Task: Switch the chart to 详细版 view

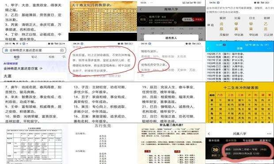Action: [198, 20]
